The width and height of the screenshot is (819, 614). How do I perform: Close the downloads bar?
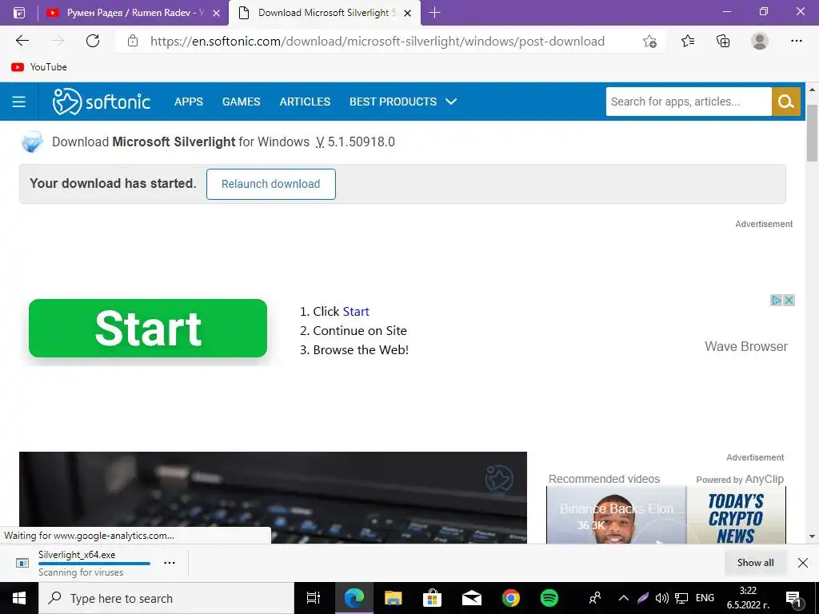coord(803,562)
